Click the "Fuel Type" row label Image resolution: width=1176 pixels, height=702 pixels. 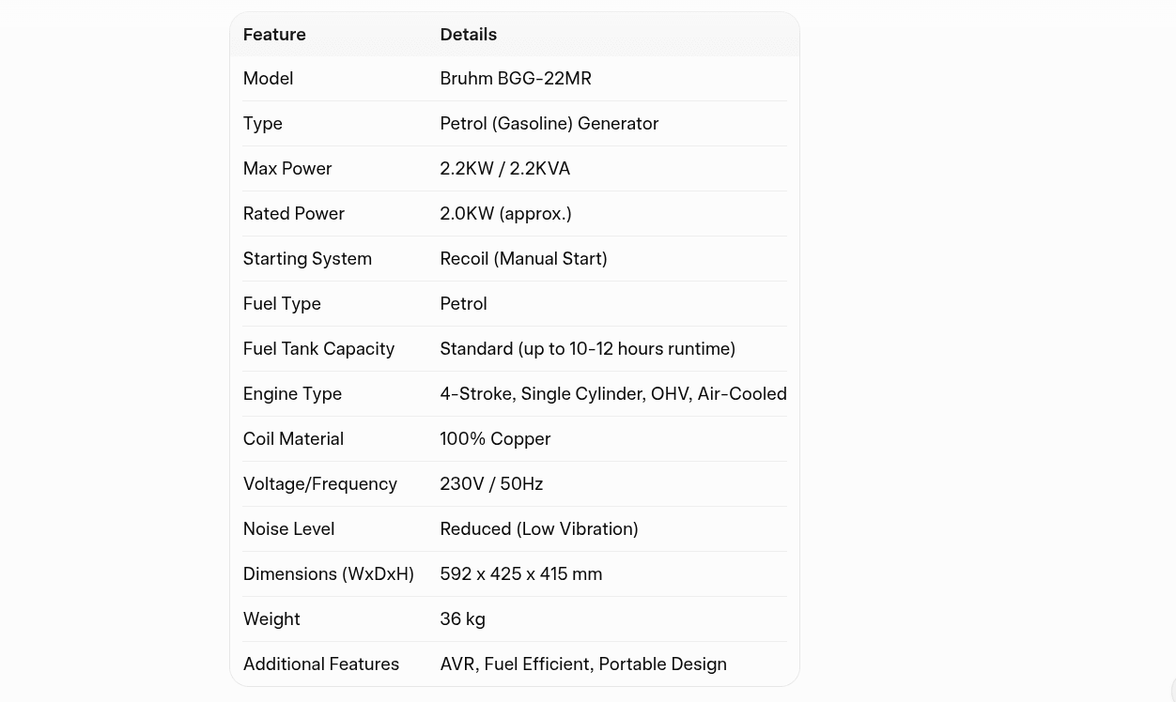click(x=282, y=304)
